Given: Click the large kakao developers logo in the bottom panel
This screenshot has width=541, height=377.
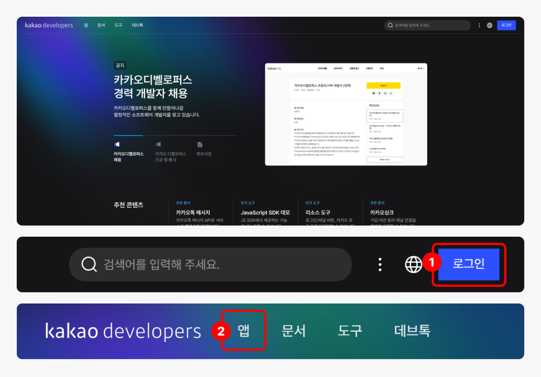Looking at the screenshot, I should pyautogui.click(x=123, y=331).
